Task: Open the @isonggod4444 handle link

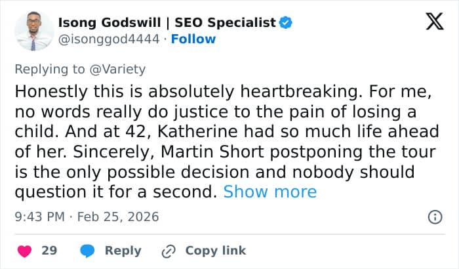Action: pyautogui.click(x=109, y=39)
